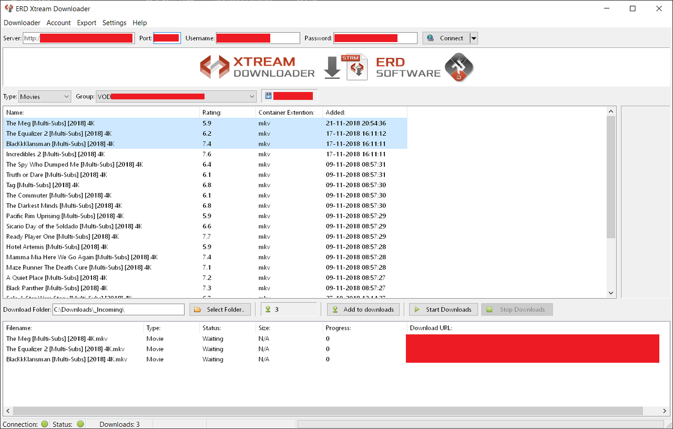
Task: Click into the Download Folder path field
Action: click(118, 310)
